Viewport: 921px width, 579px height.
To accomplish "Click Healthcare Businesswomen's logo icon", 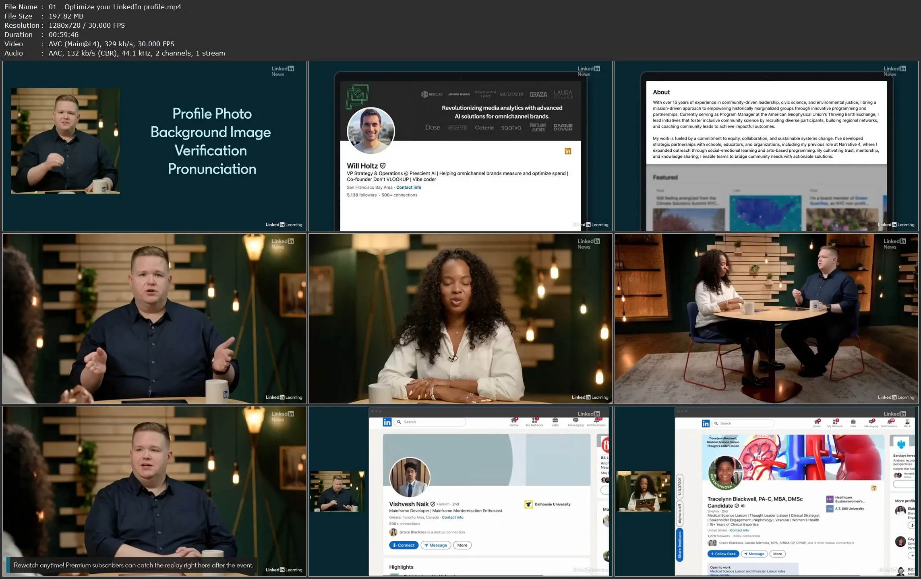I will (x=830, y=499).
